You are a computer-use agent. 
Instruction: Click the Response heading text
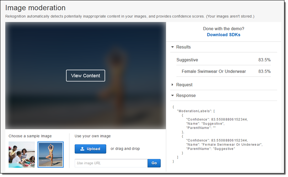pos(186,96)
